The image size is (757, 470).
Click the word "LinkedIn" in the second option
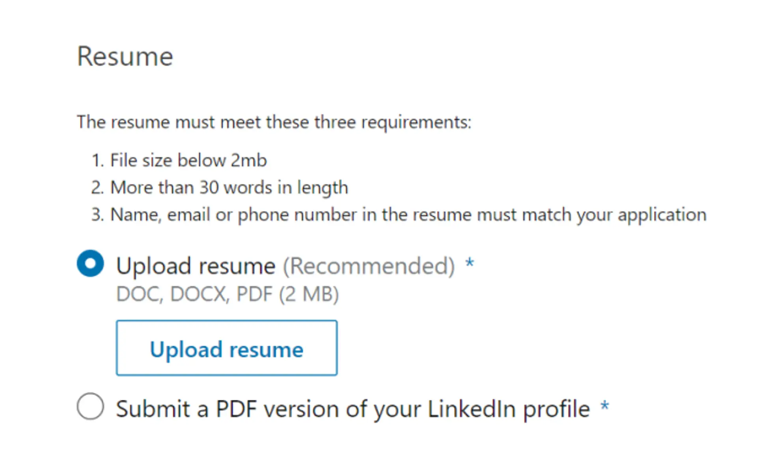471,409
